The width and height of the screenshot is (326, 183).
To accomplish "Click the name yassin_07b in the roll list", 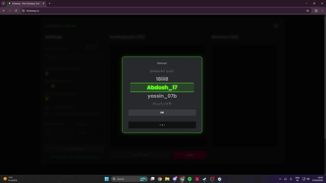I will tap(162, 96).
